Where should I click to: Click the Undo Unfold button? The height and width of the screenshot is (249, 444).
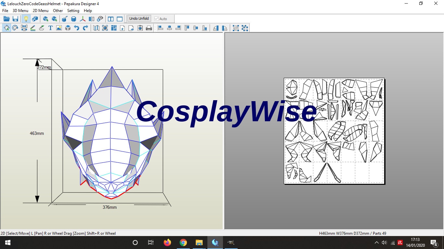click(139, 18)
